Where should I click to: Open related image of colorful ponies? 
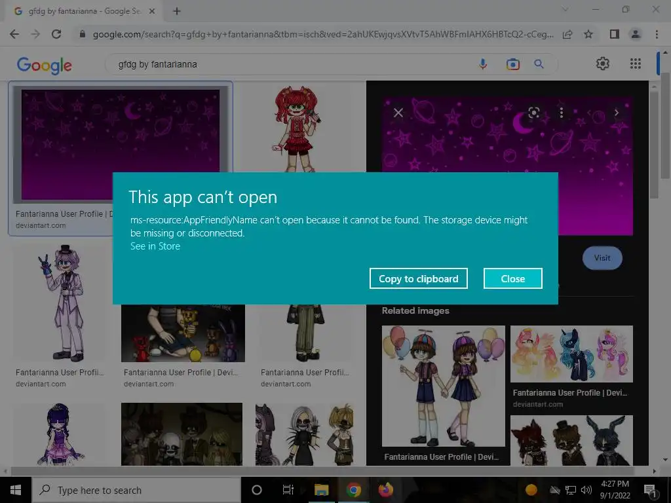[571, 354]
